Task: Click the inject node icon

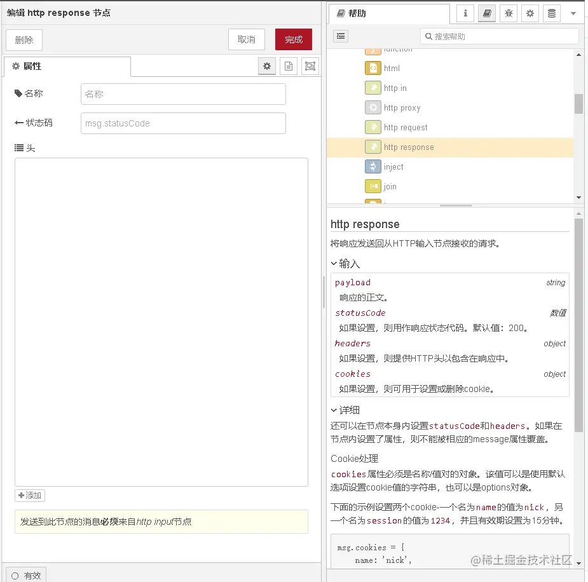Action: click(x=373, y=166)
